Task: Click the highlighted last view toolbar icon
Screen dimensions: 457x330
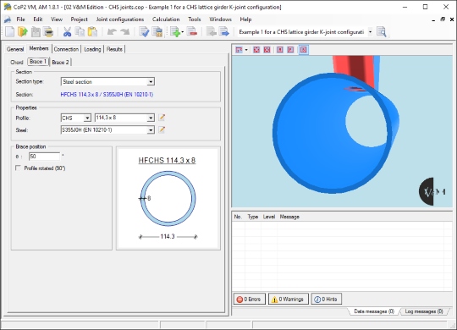Action: click(x=304, y=50)
